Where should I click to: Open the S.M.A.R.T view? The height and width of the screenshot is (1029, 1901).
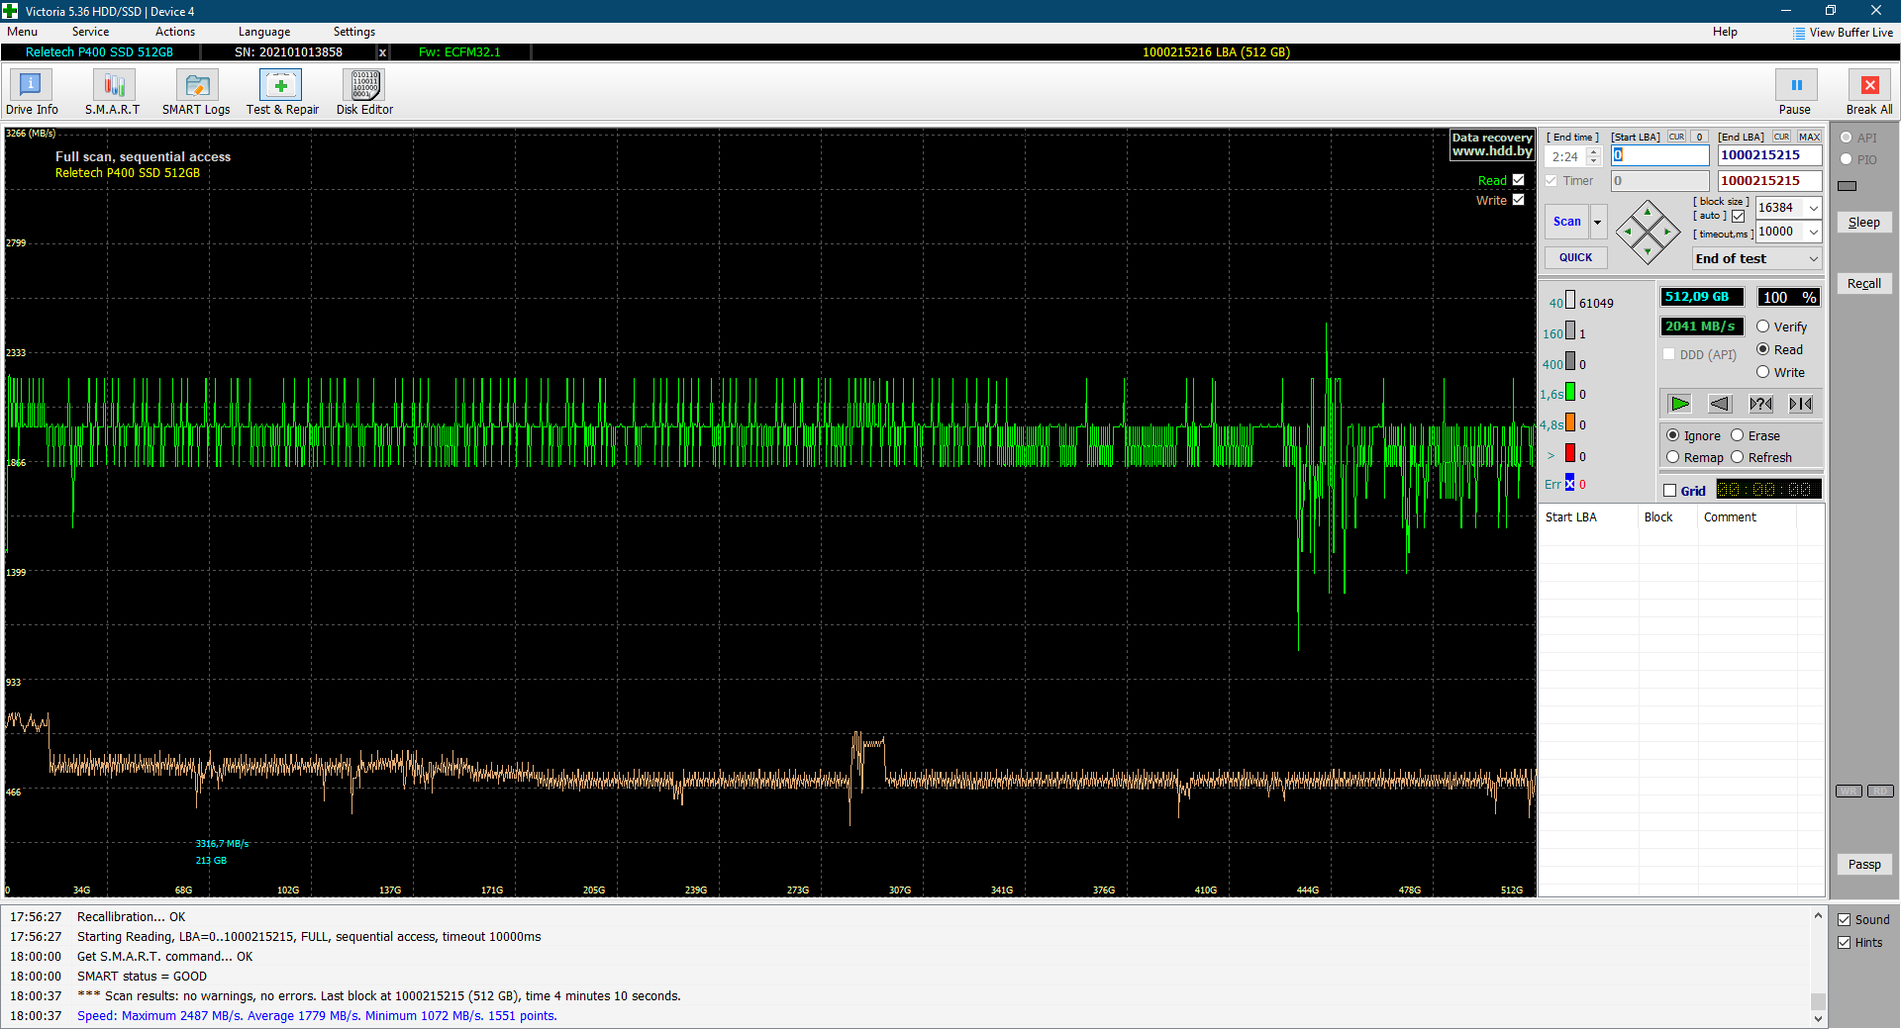tap(113, 92)
